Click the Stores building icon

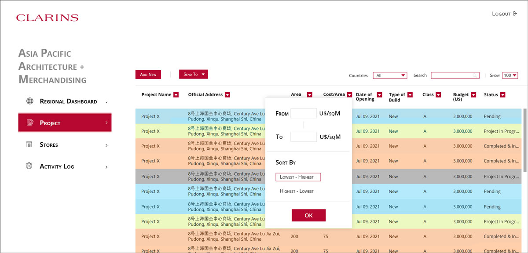(29, 145)
